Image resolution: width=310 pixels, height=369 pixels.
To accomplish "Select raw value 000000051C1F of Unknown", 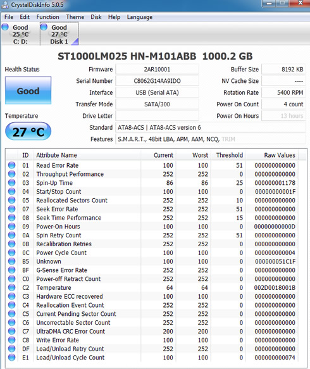I will tap(275, 261).
